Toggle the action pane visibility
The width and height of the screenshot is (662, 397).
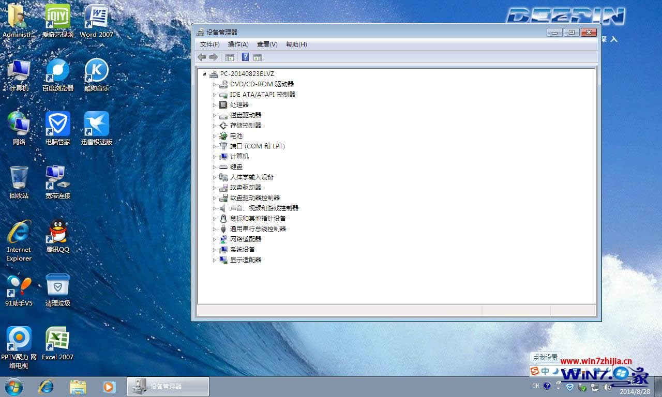click(257, 57)
